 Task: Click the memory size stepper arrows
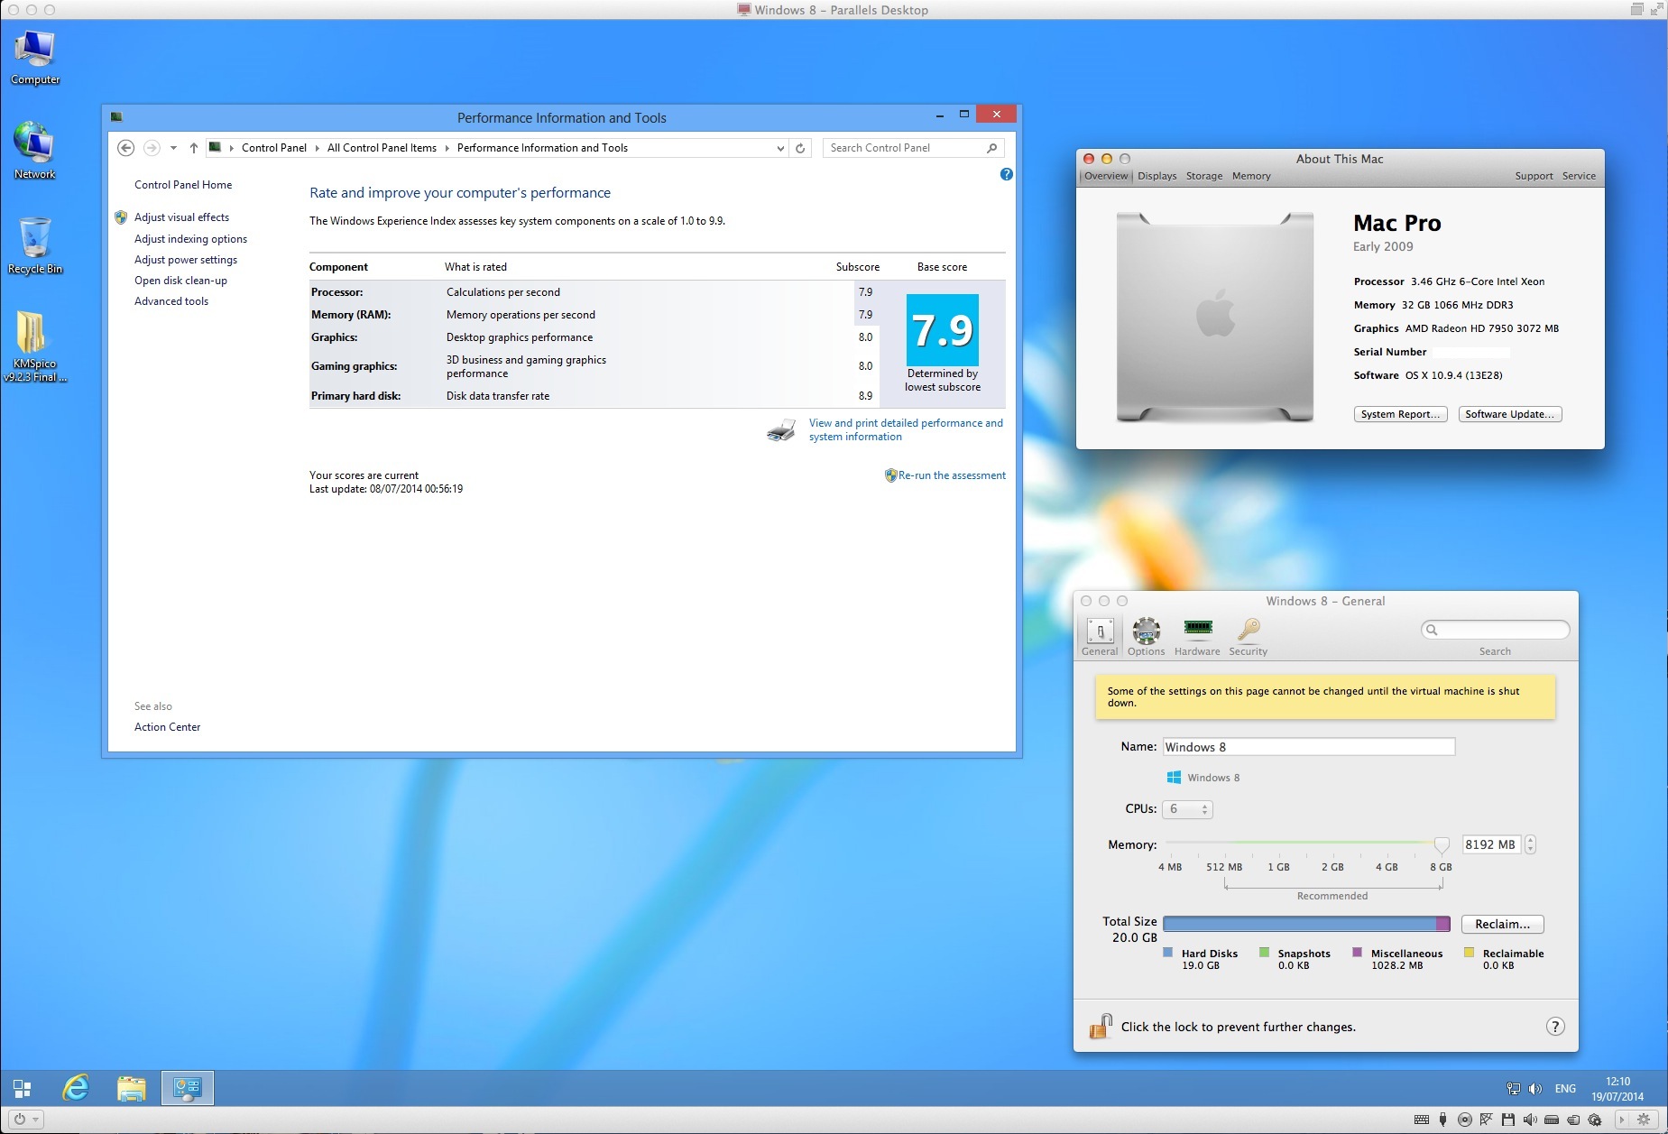tap(1530, 844)
